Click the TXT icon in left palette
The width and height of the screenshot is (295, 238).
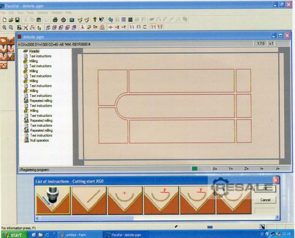pyautogui.click(x=4, y=65)
